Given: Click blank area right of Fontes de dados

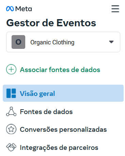Looking at the screenshot, I should point(98,112).
